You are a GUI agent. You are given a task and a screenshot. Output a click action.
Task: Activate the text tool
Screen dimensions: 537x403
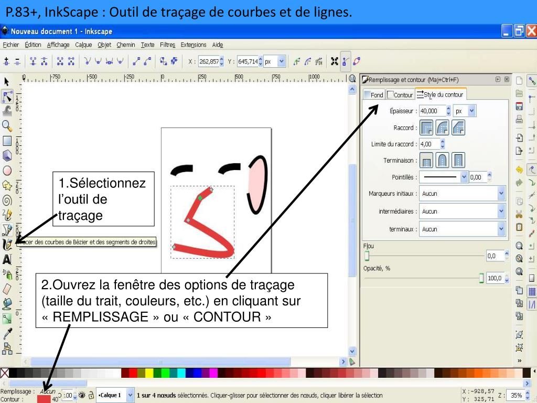tap(7, 259)
